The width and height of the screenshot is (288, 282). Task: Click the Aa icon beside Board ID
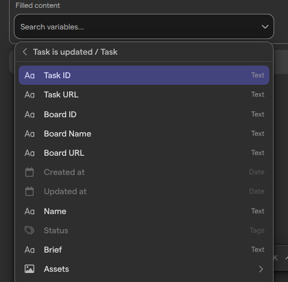click(x=29, y=115)
